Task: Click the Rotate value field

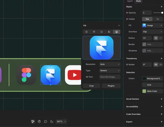Action: (x=147, y=64)
